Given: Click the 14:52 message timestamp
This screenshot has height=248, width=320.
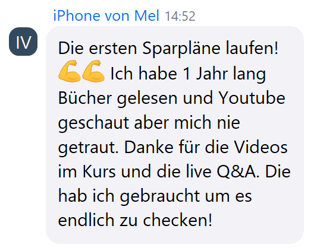Looking at the screenshot, I should click(x=180, y=16).
